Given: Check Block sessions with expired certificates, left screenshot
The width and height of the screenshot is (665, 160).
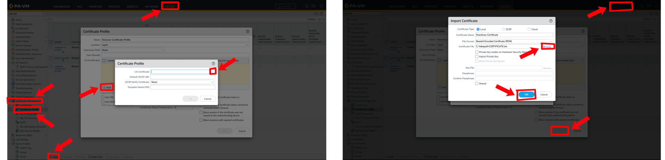Looking at the screenshot, I should point(201,120).
